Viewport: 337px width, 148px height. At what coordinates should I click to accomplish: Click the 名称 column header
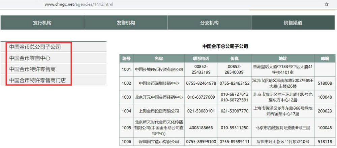pos(159,58)
